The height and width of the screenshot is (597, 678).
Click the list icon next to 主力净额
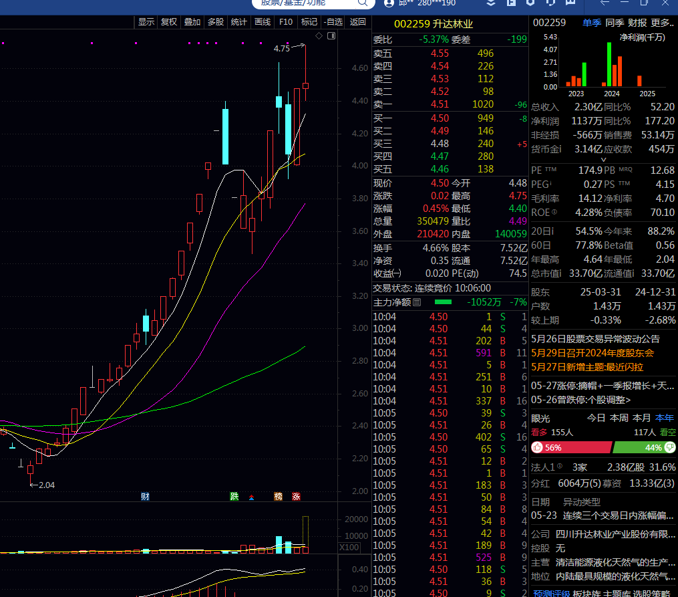click(x=417, y=302)
